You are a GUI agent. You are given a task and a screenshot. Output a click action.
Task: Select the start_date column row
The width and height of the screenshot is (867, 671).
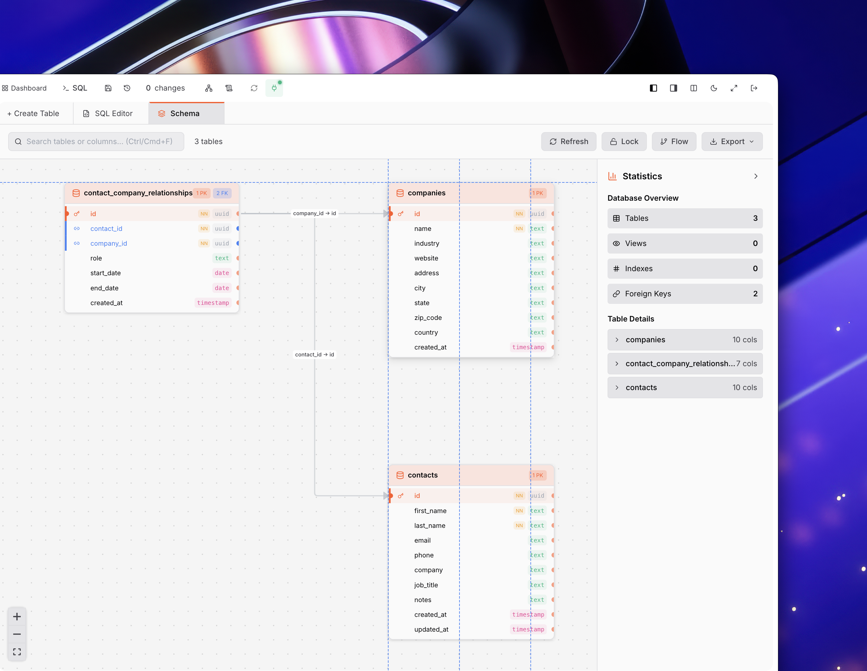tap(152, 273)
